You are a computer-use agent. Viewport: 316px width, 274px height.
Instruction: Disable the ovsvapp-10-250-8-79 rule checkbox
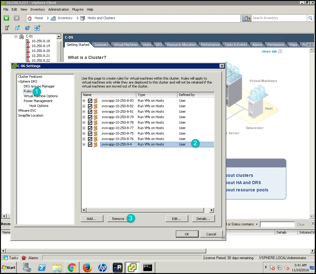(90, 117)
